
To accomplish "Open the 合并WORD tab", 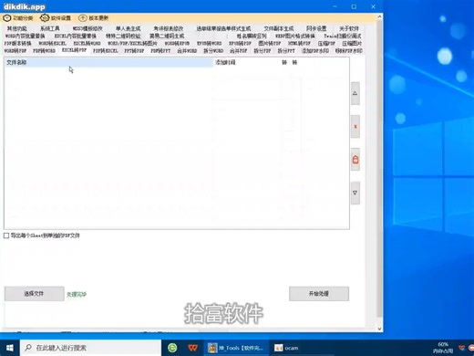I will [x=187, y=51].
